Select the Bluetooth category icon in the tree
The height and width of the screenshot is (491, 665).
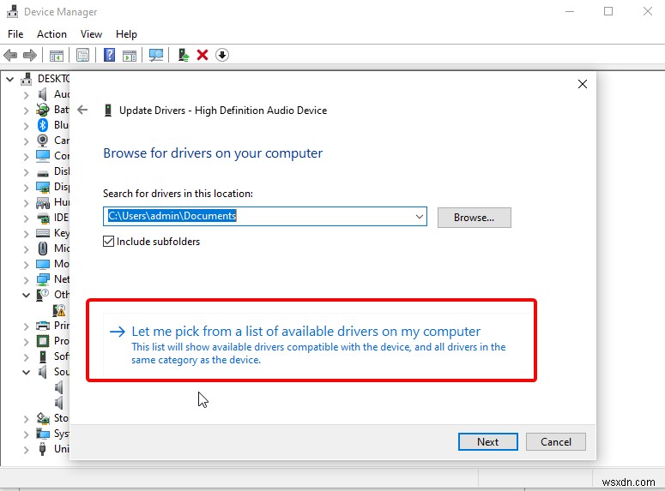point(43,125)
